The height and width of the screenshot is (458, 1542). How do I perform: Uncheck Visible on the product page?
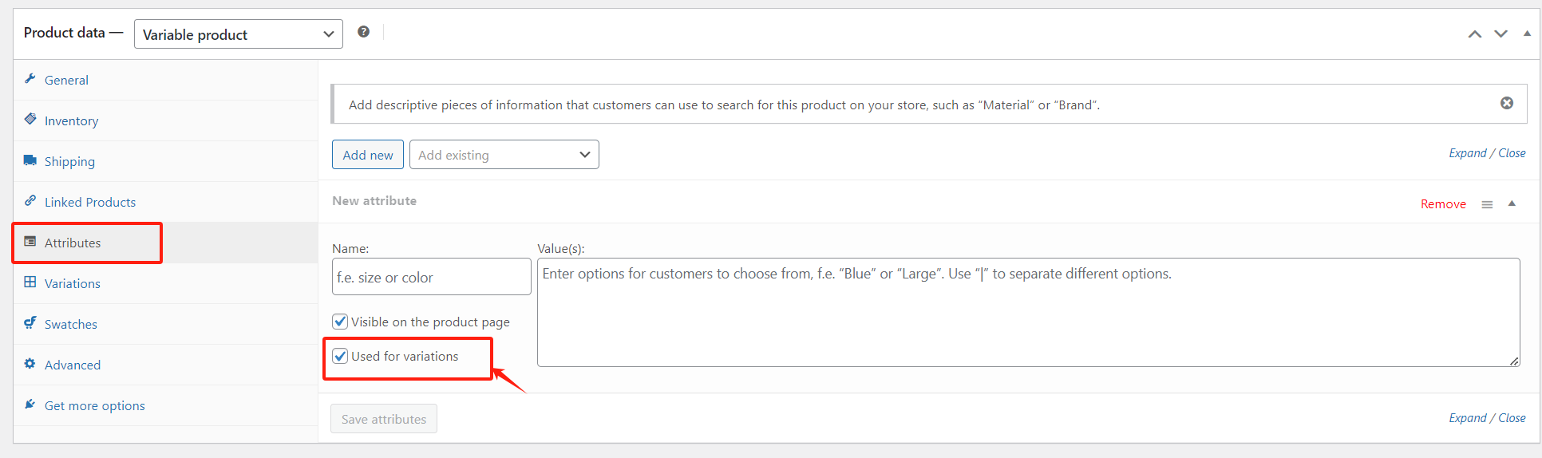[x=340, y=322]
